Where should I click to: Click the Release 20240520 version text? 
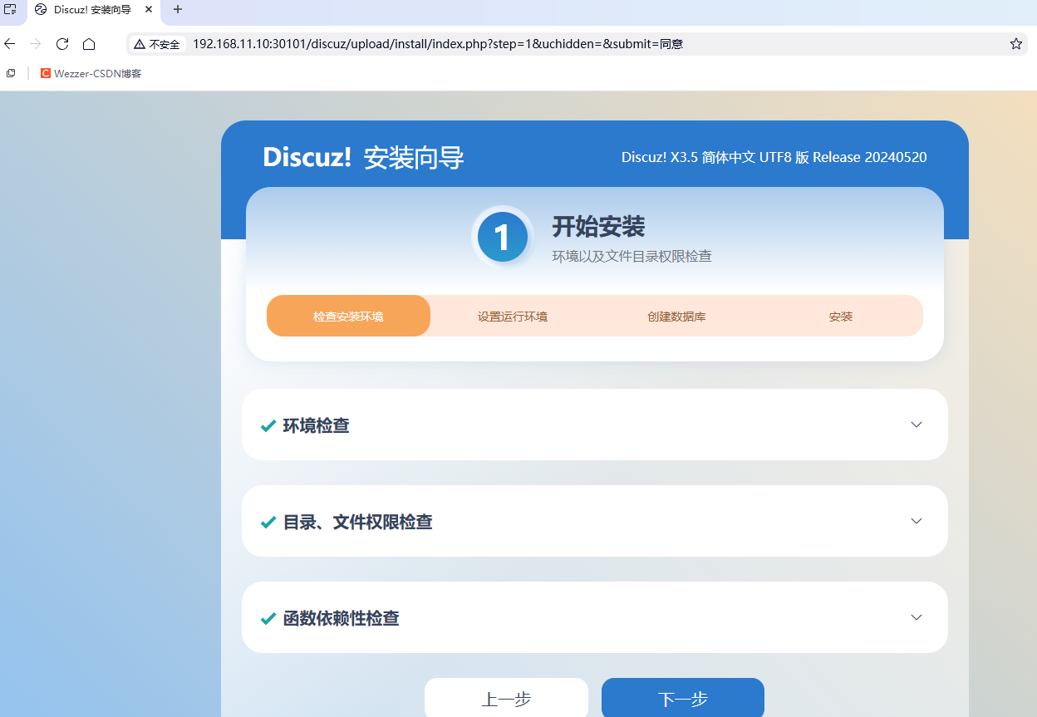[x=870, y=157]
